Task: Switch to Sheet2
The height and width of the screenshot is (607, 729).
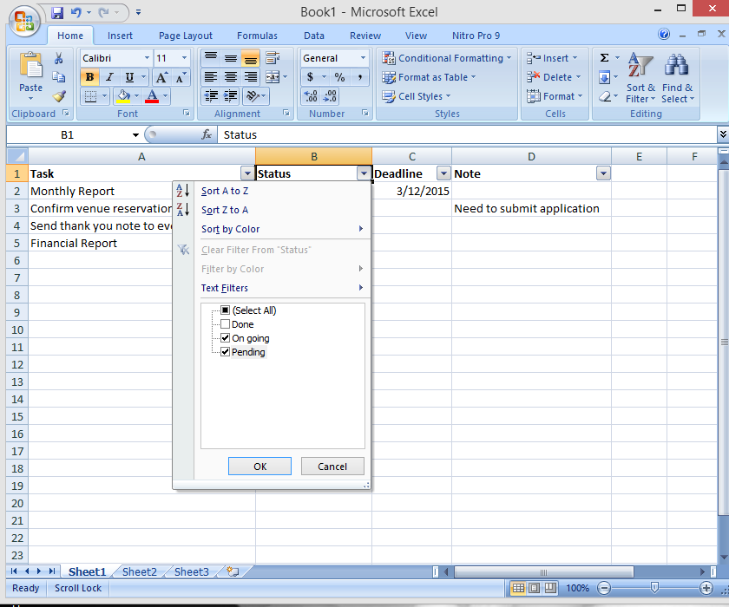Action: tap(138, 571)
